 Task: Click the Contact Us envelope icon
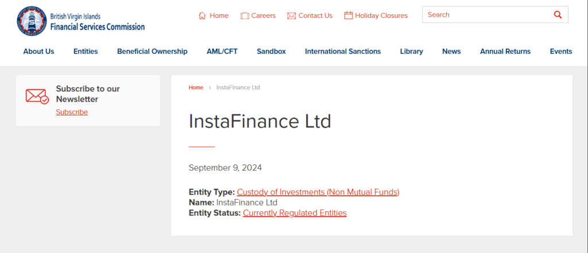click(291, 15)
